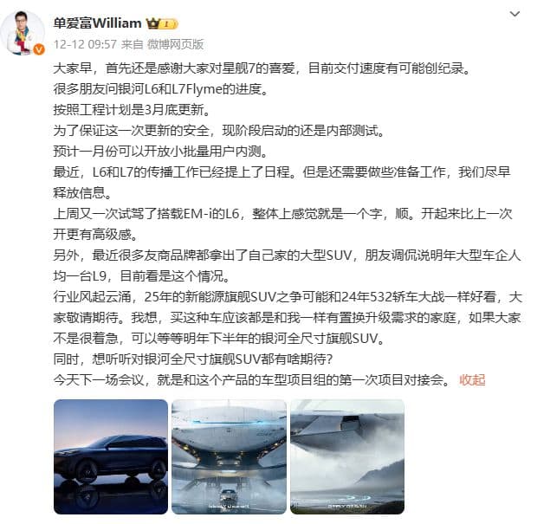Click the VIP level 1 badge

pyautogui.click(x=169, y=23)
